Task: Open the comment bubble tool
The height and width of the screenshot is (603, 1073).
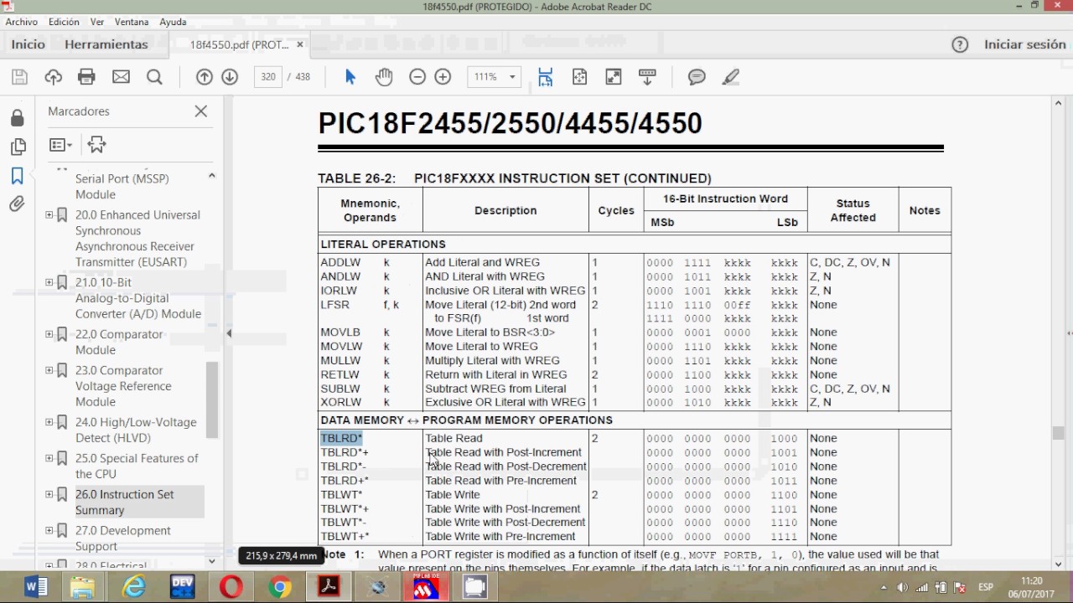Action: (x=697, y=77)
